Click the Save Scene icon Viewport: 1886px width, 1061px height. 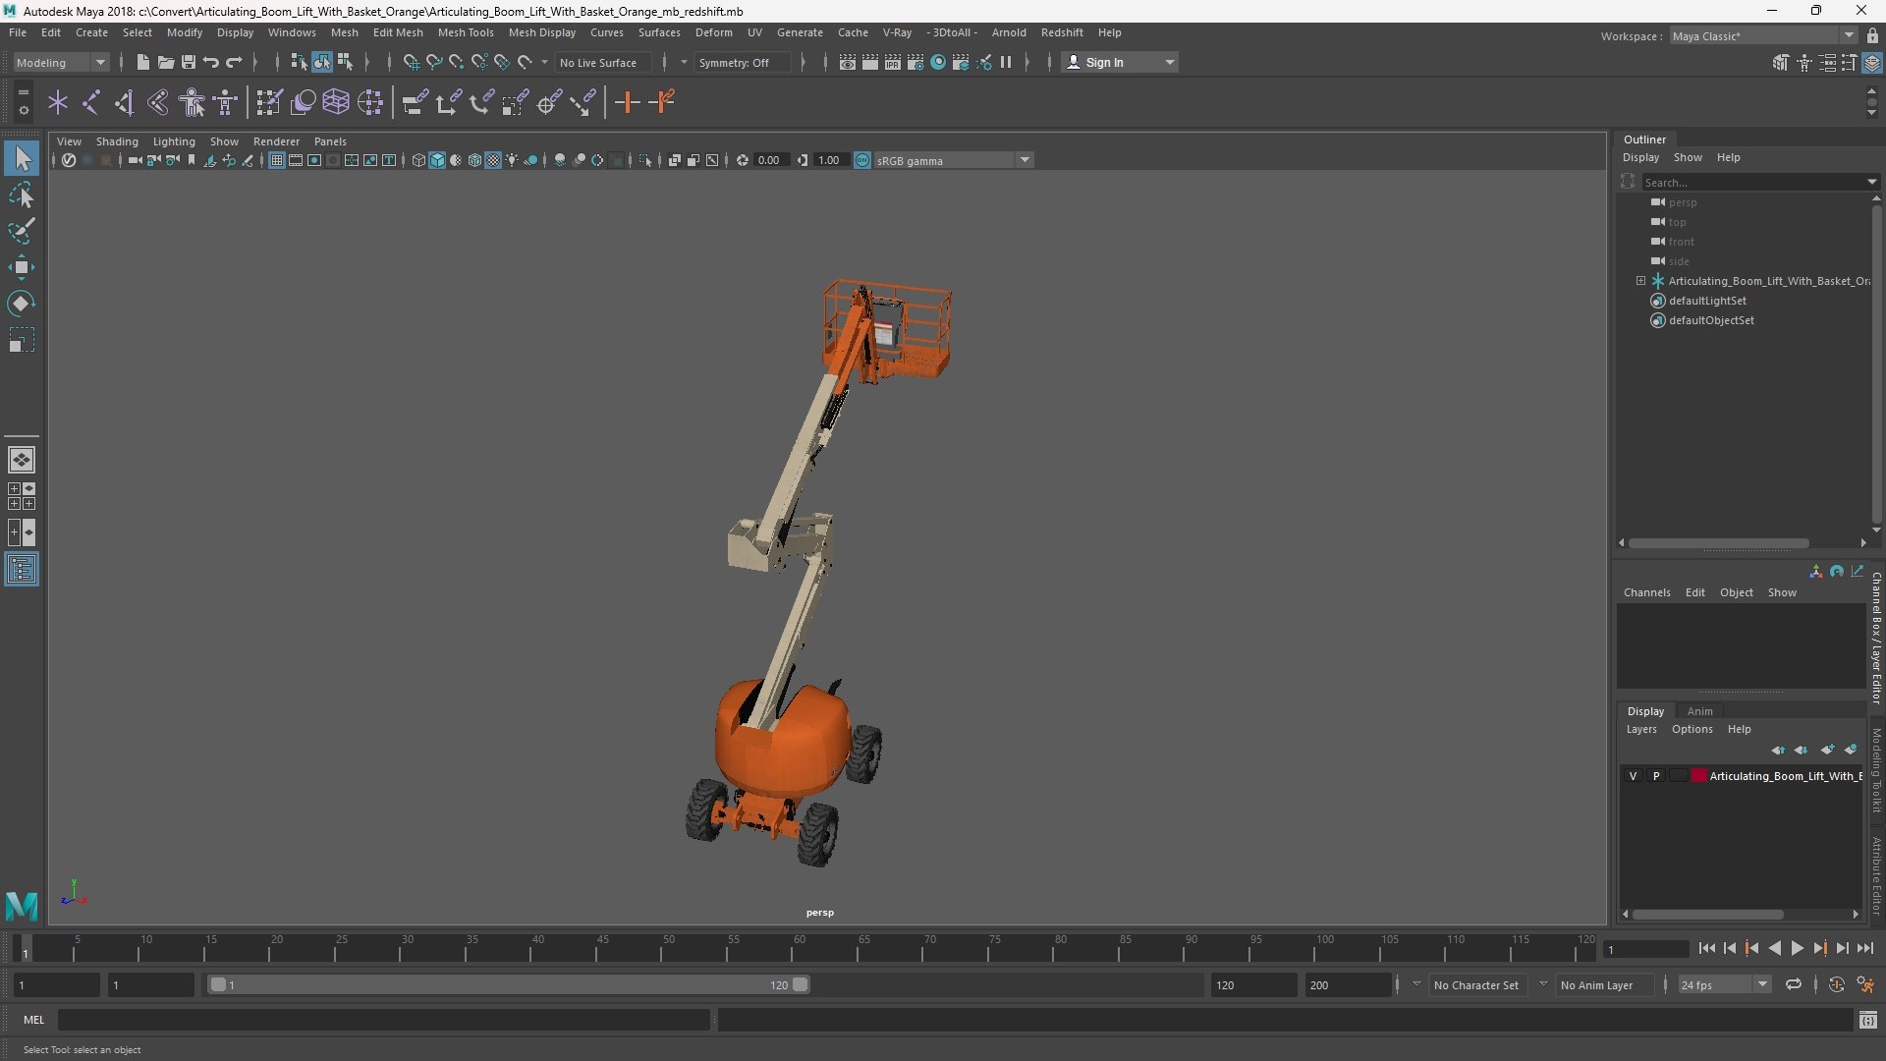pos(189,62)
